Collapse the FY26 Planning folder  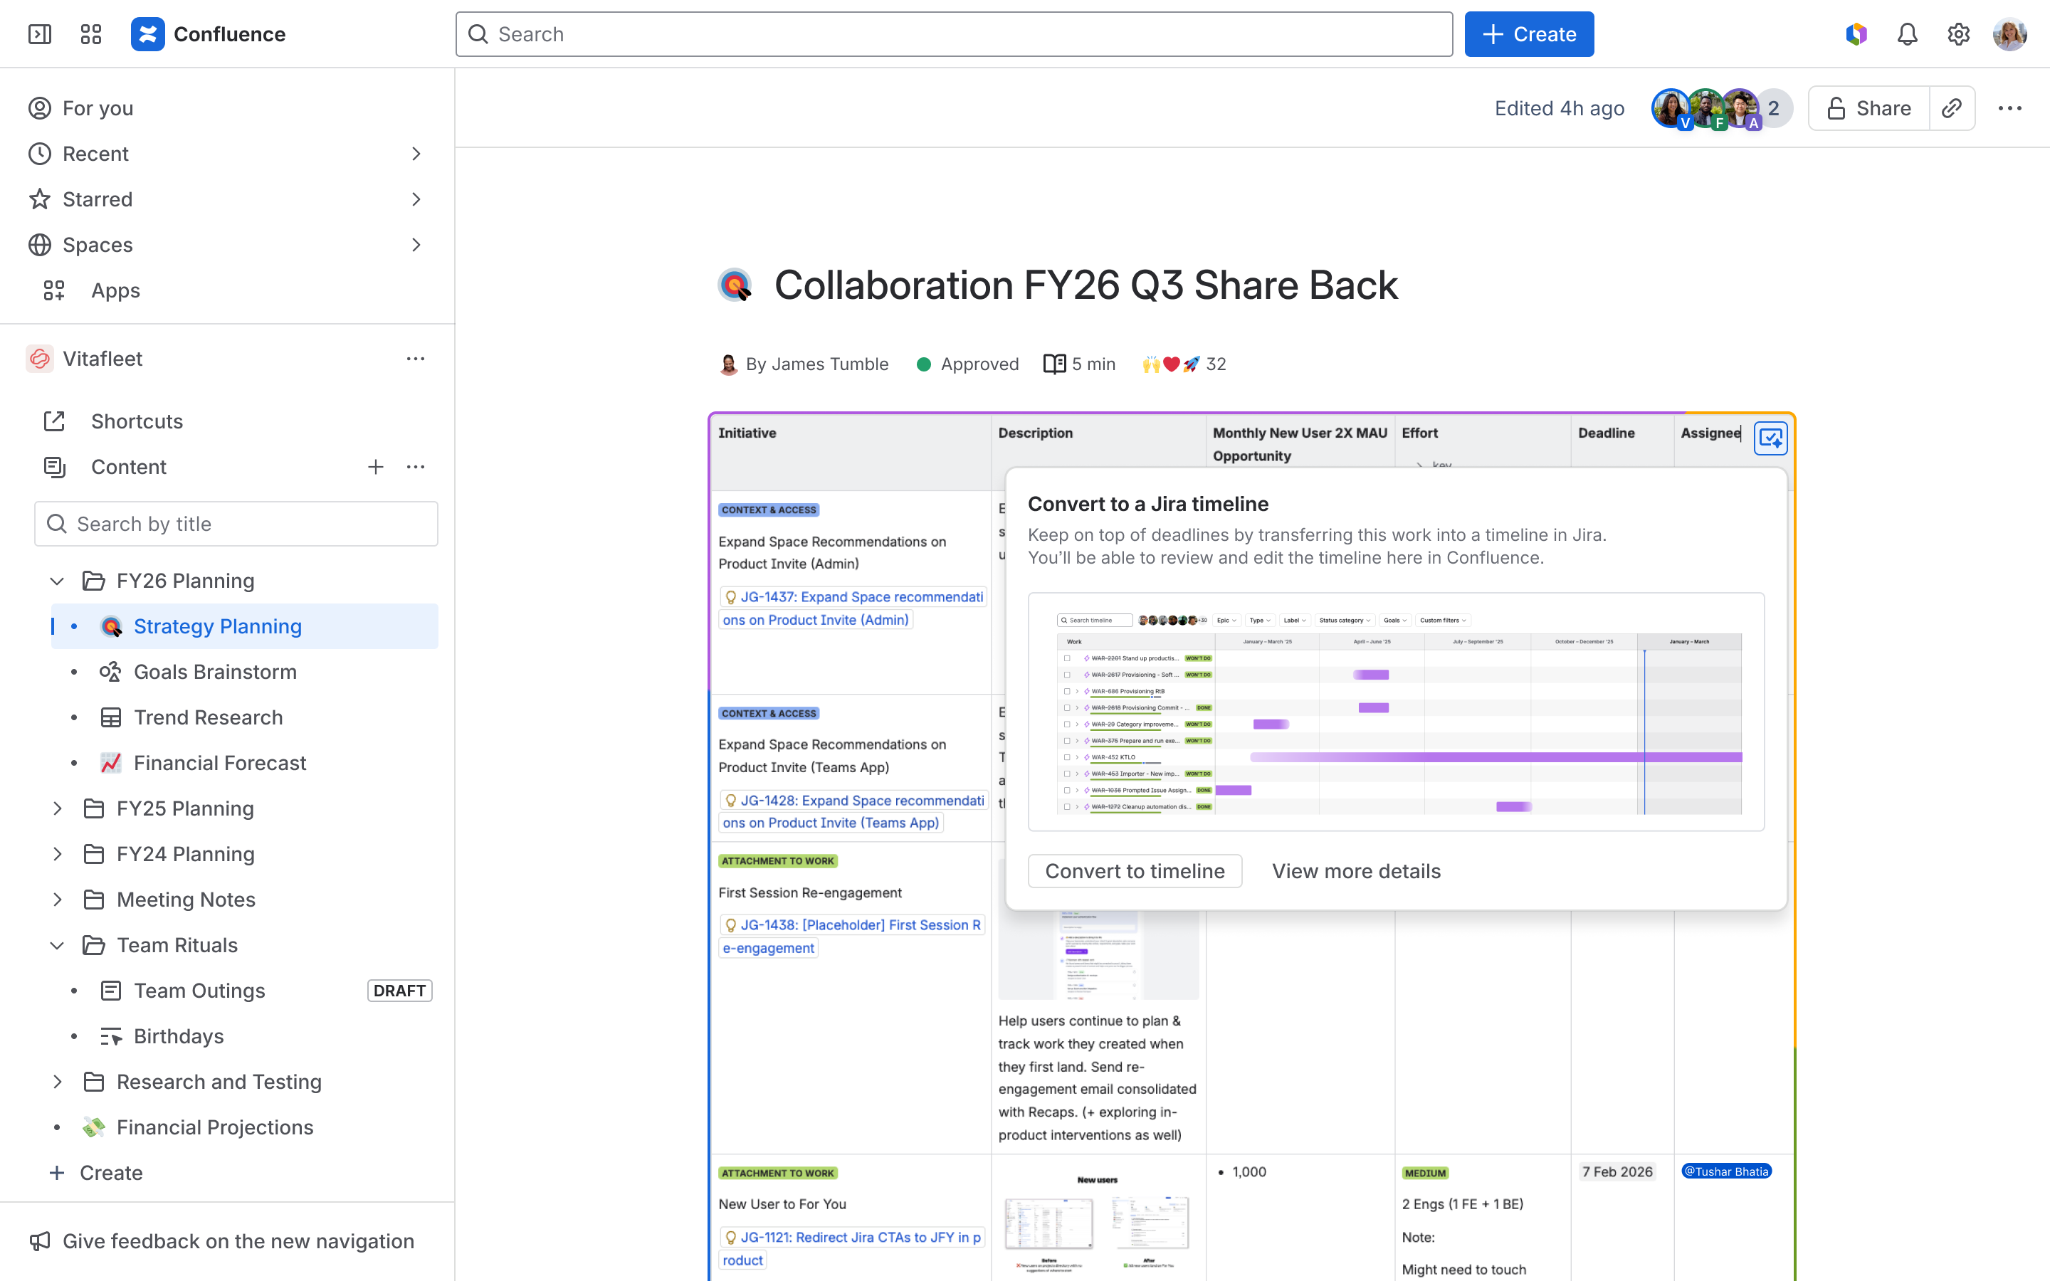click(57, 581)
